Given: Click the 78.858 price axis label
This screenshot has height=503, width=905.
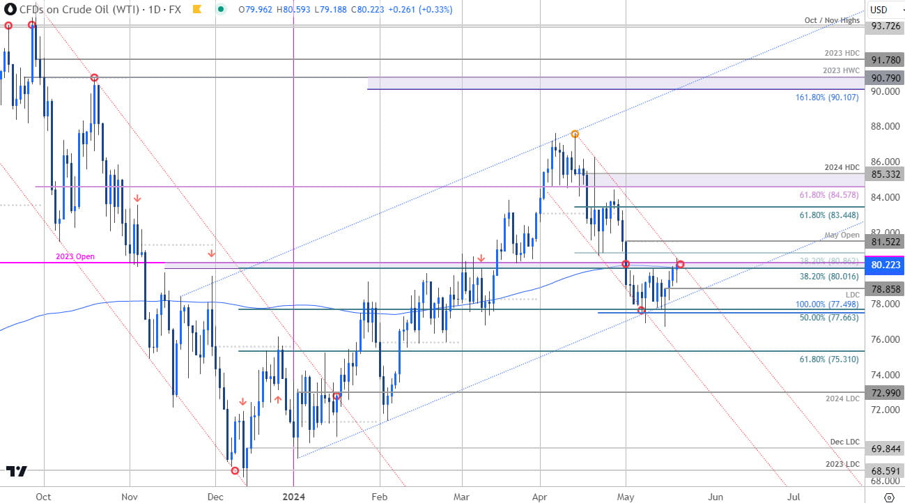Looking at the screenshot, I should click(884, 288).
